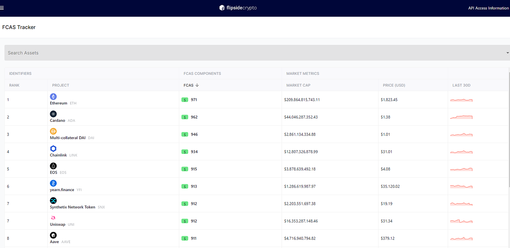Screen dimensions: 510x248
Task: Click the FCAS COMPONENTS group header
Action: point(202,74)
